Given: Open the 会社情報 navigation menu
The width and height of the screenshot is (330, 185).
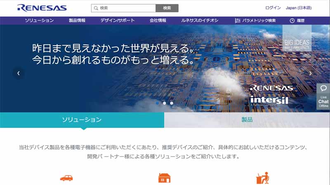Looking at the screenshot, I should click(x=158, y=21).
